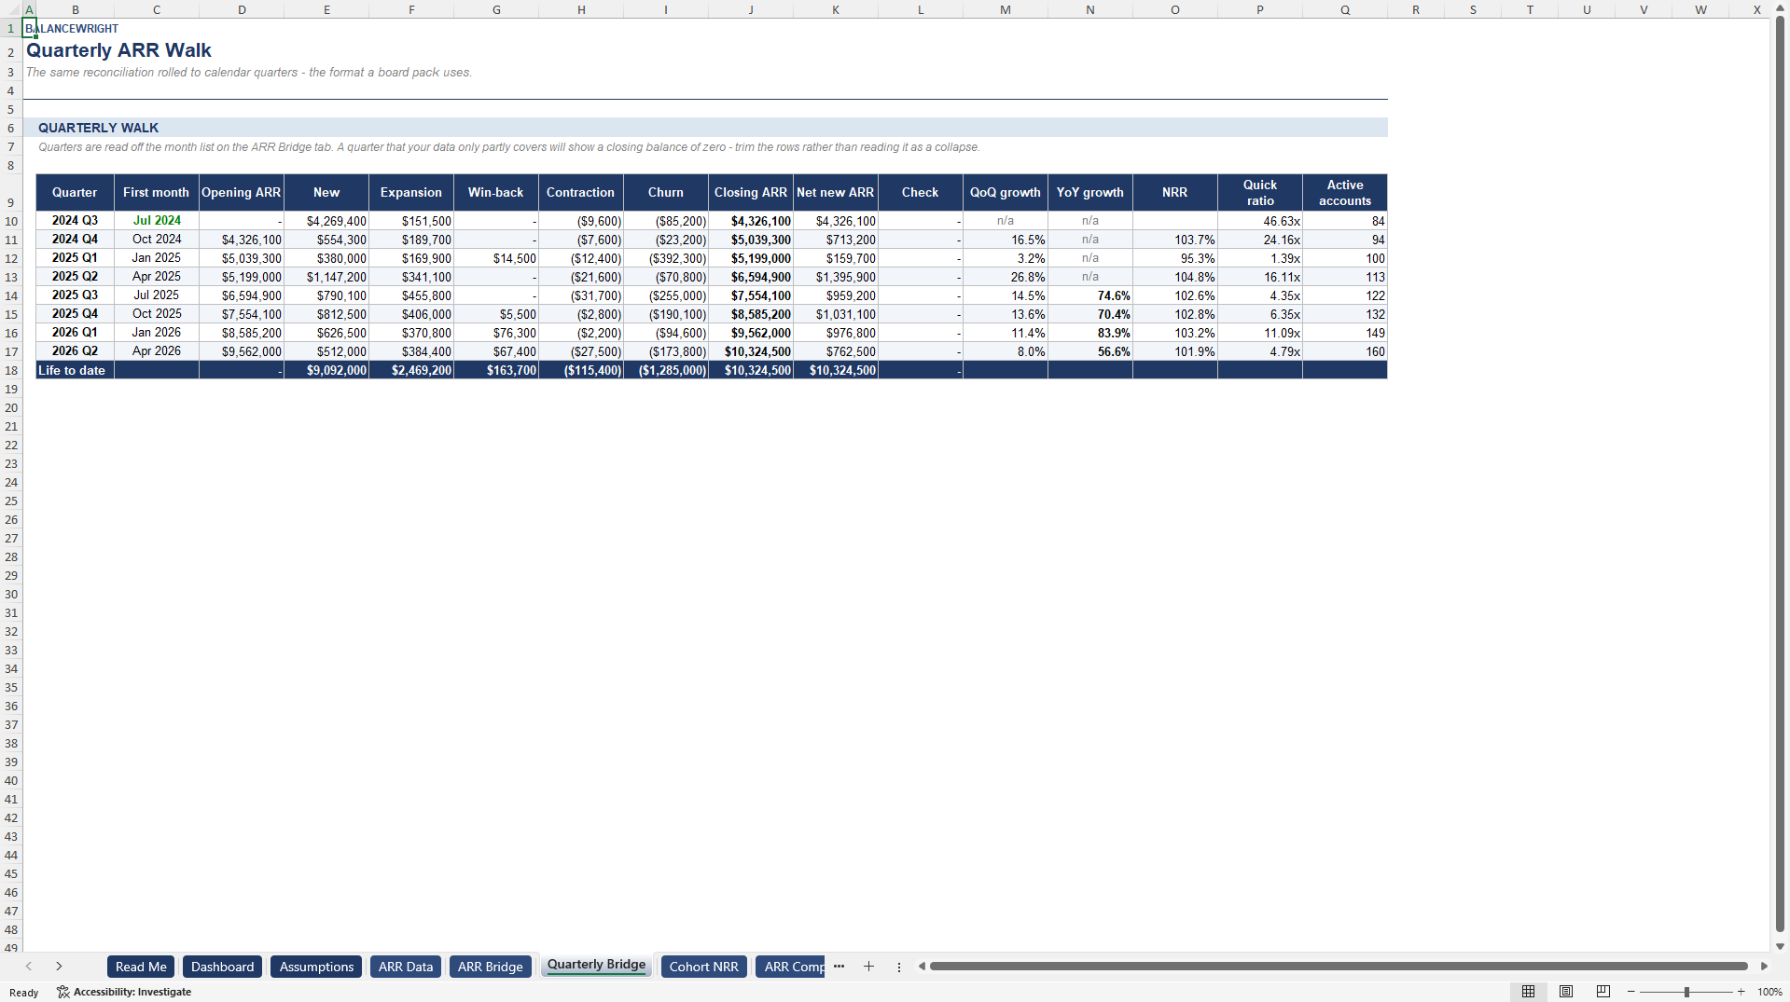Select the Quick ratio header cell

[1260, 192]
